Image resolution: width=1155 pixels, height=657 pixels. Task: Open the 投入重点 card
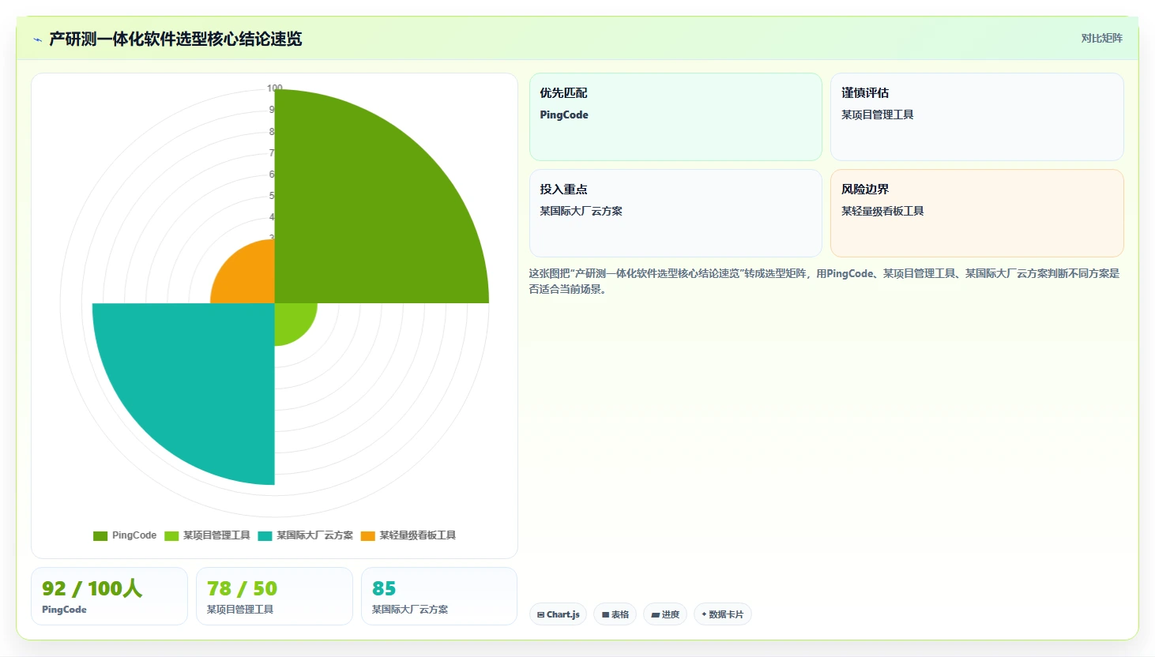[x=675, y=213]
